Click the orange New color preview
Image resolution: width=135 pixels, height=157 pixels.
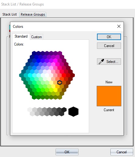pos(109,96)
